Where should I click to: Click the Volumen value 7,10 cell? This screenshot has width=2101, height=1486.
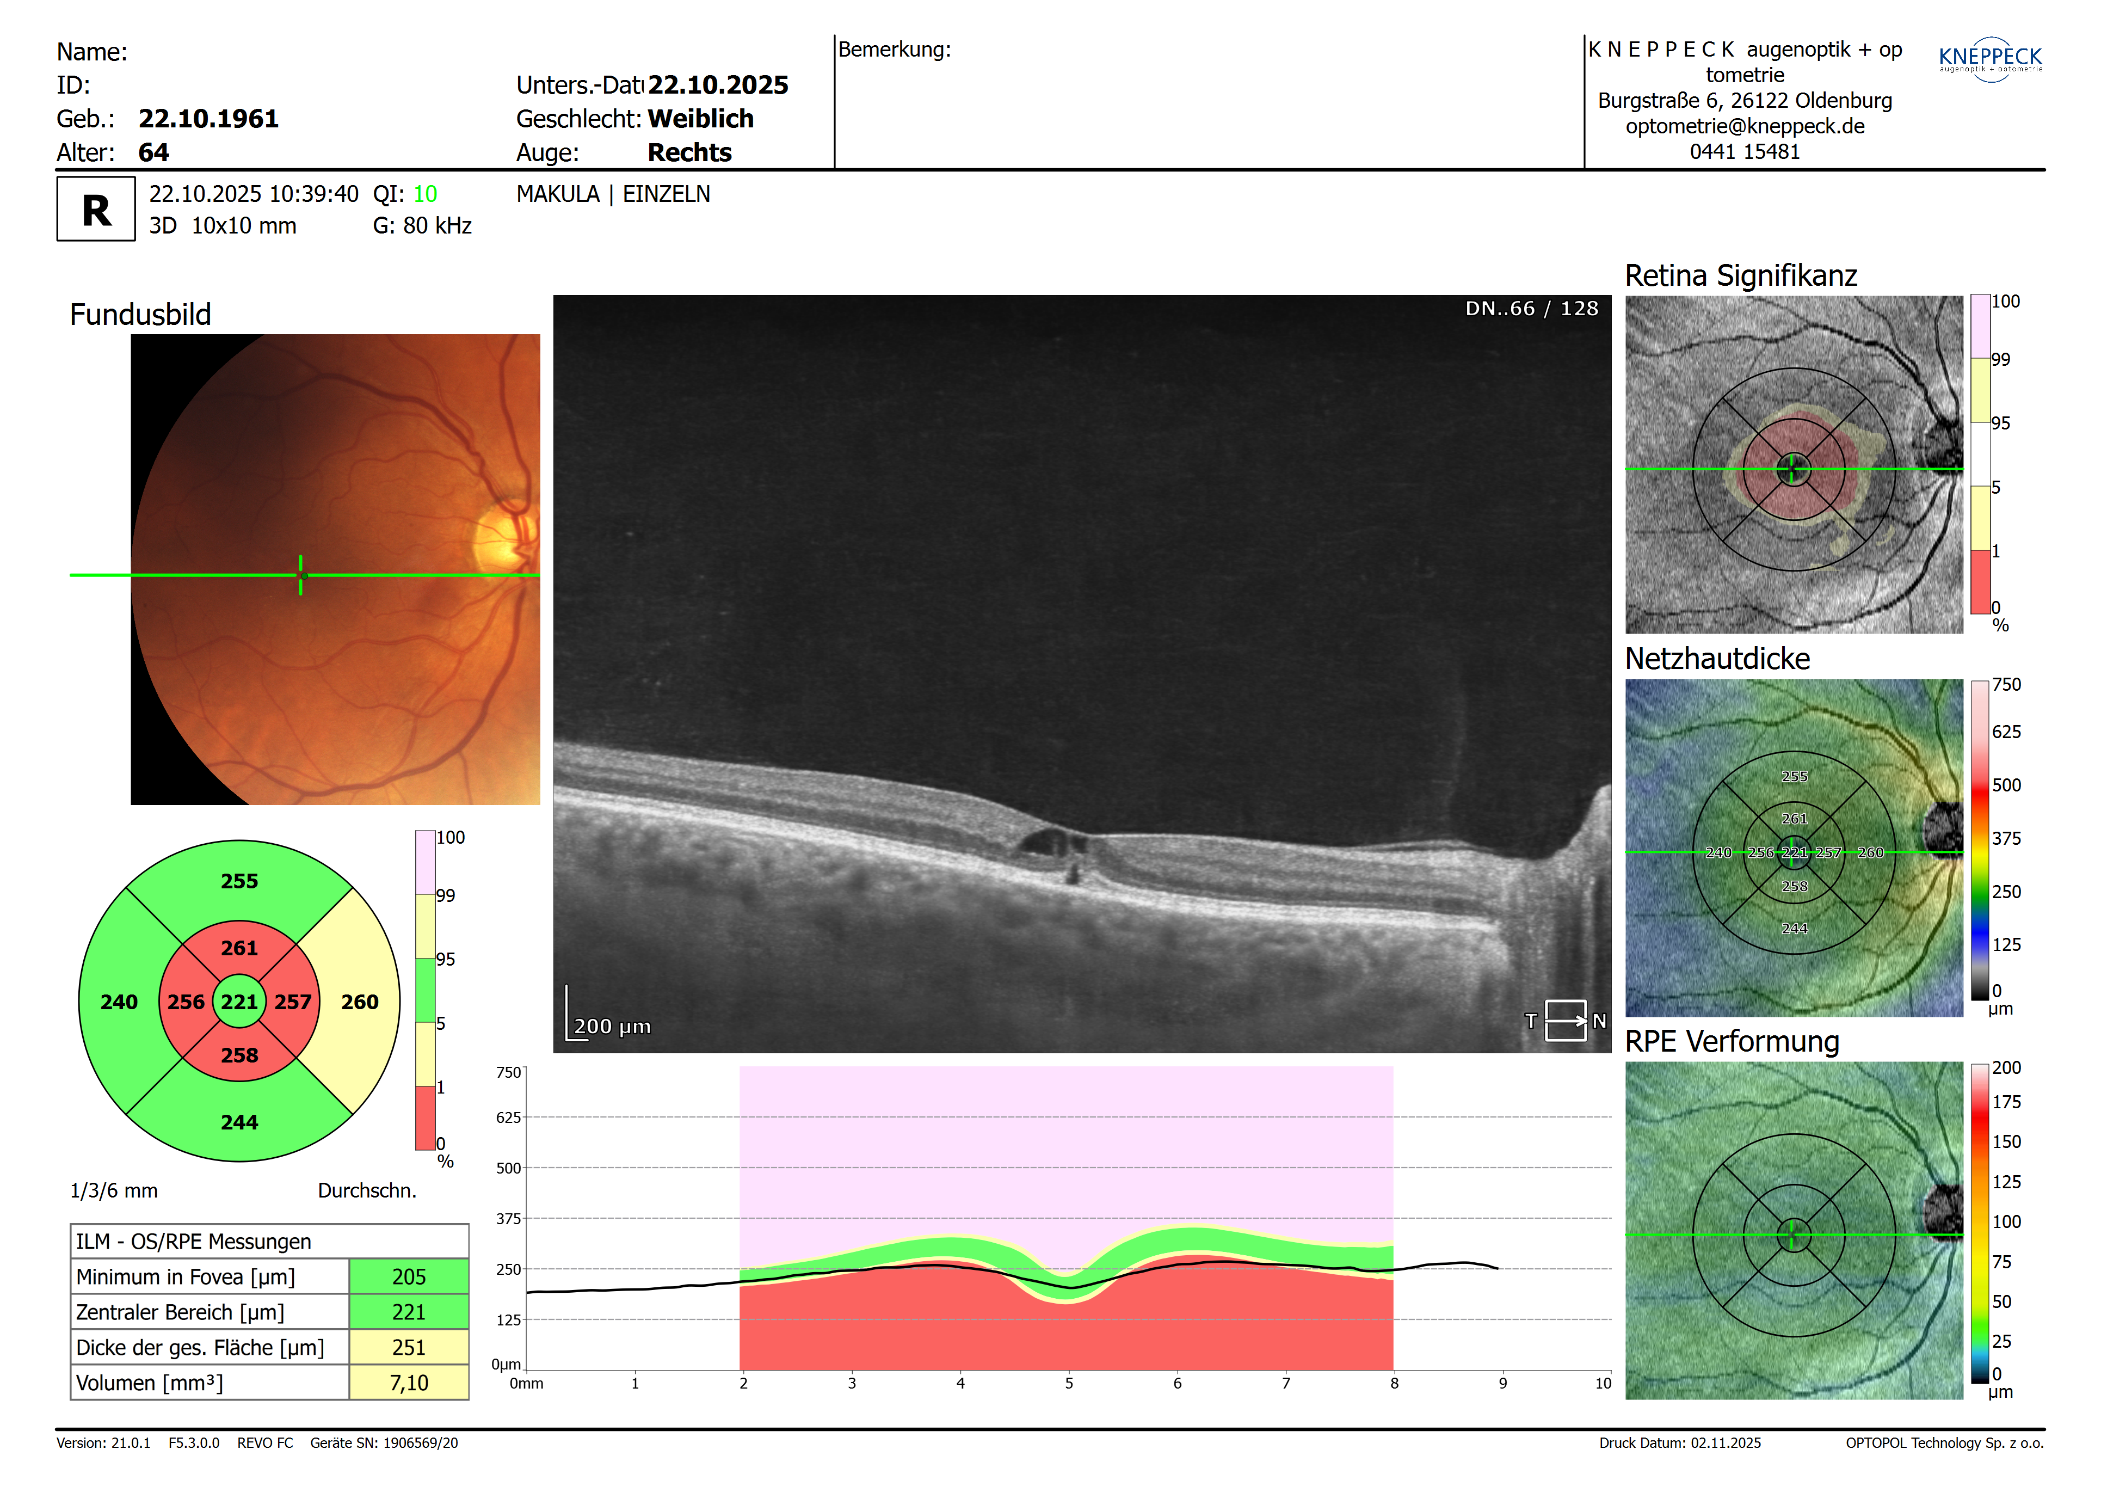point(408,1383)
